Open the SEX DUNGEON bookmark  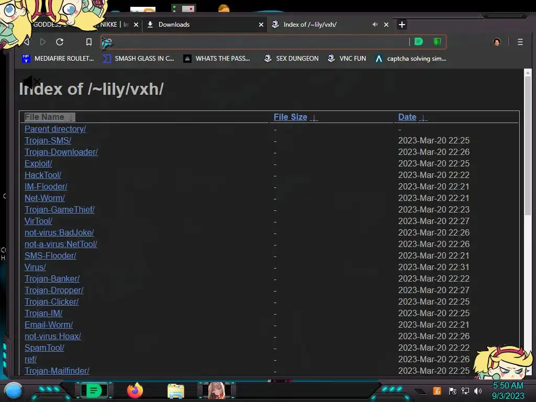(291, 59)
